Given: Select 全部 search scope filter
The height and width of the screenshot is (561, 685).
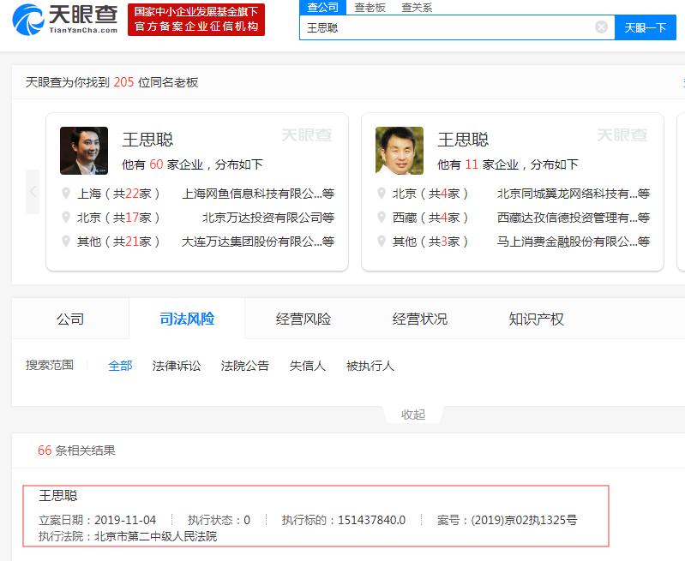Looking at the screenshot, I should 120,366.
